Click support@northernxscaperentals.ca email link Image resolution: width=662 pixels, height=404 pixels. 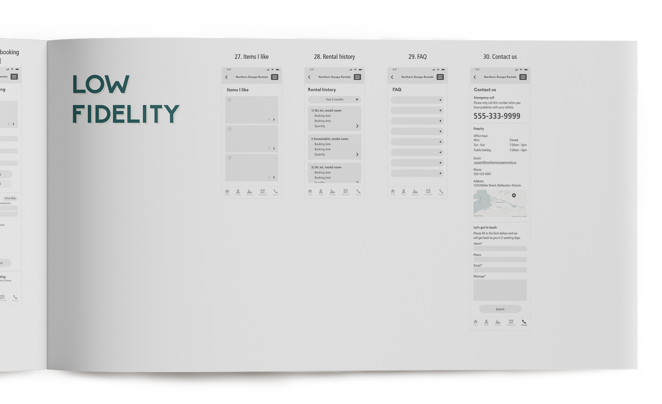[x=495, y=163]
